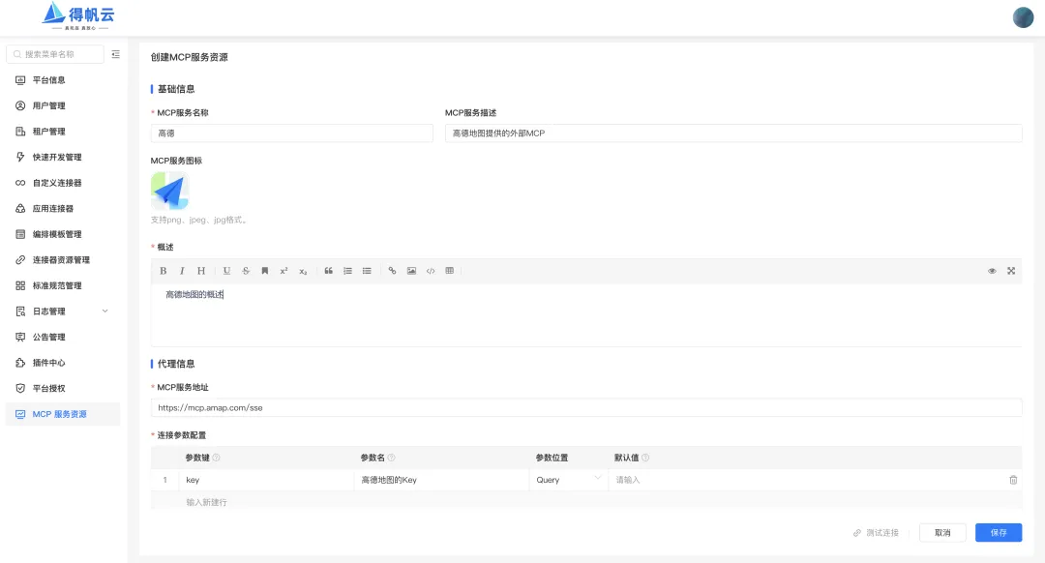Click the 取消 button
Viewport: 1045px width, 563px height.
point(942,532)
